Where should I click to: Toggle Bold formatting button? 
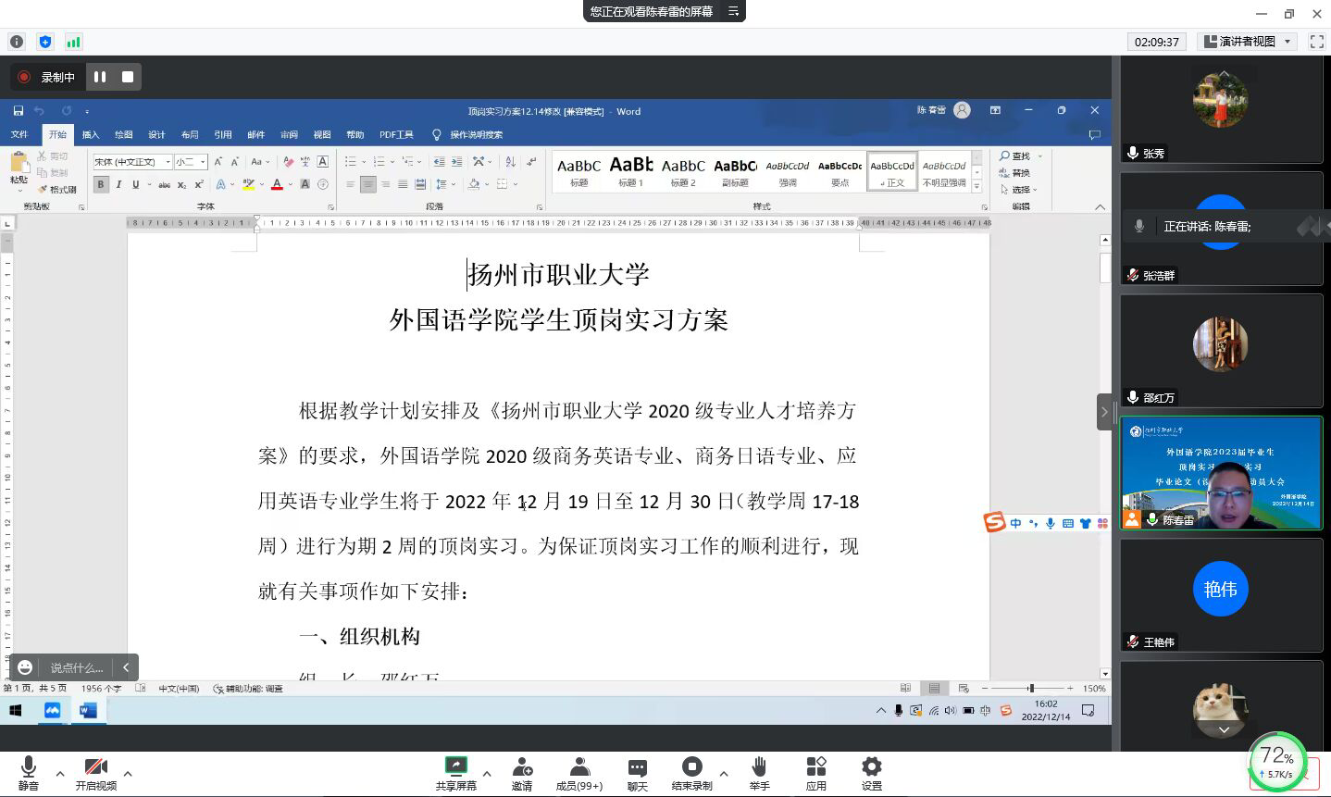click(101, 185)
